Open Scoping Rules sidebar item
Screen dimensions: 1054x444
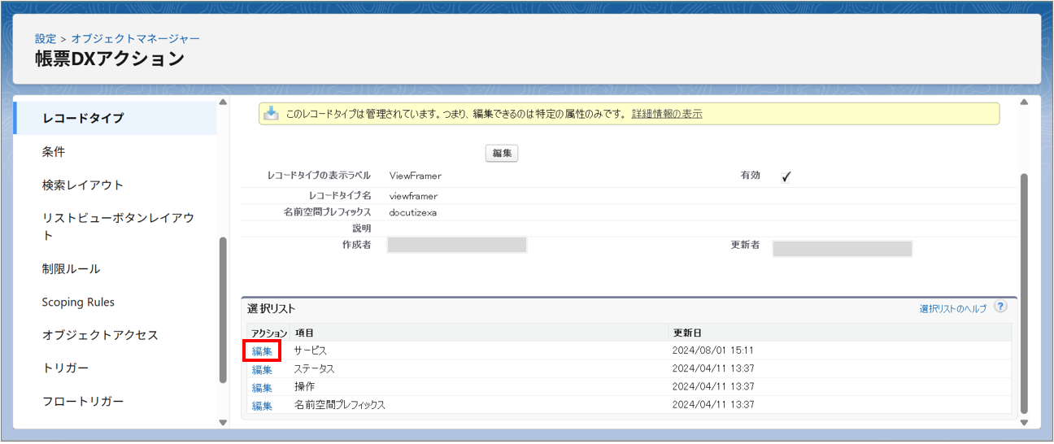point(78,303)
